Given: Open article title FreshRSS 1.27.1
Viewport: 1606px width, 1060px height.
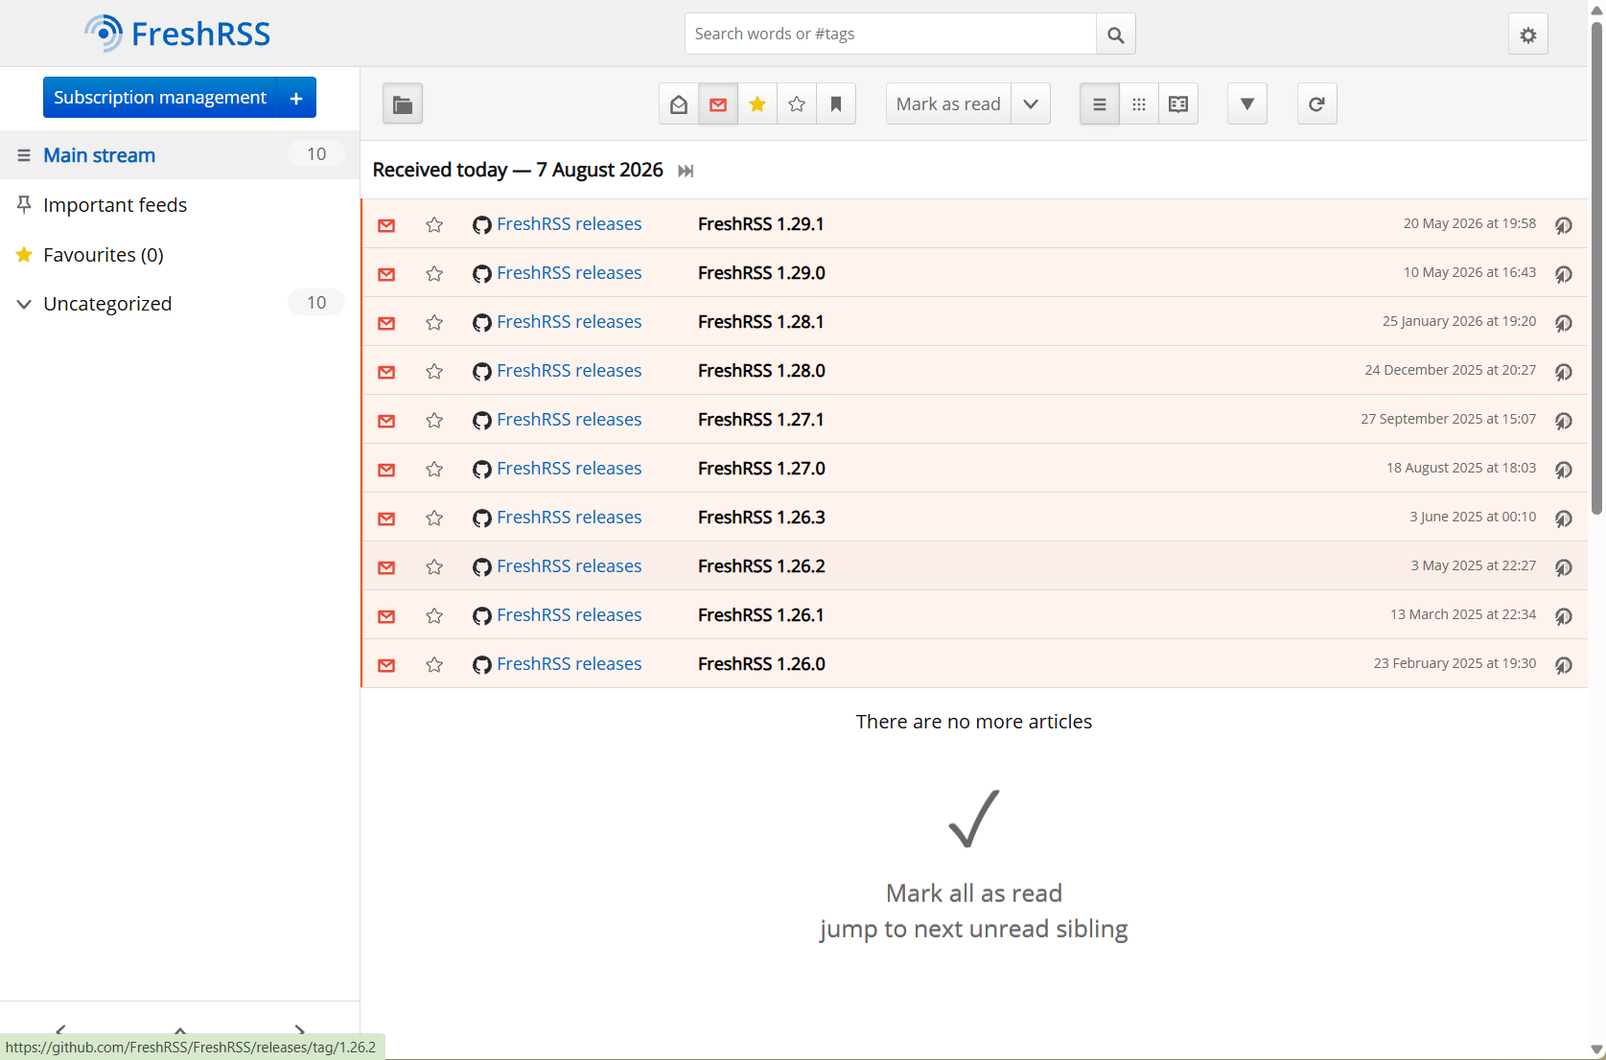Looking at the screenshot, I should point(760,420).
